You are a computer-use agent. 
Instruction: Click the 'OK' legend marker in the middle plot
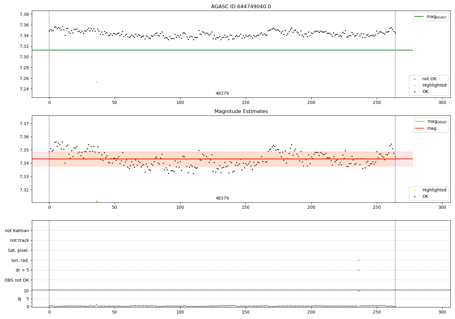pyautogui.click(x=415, y=197)
